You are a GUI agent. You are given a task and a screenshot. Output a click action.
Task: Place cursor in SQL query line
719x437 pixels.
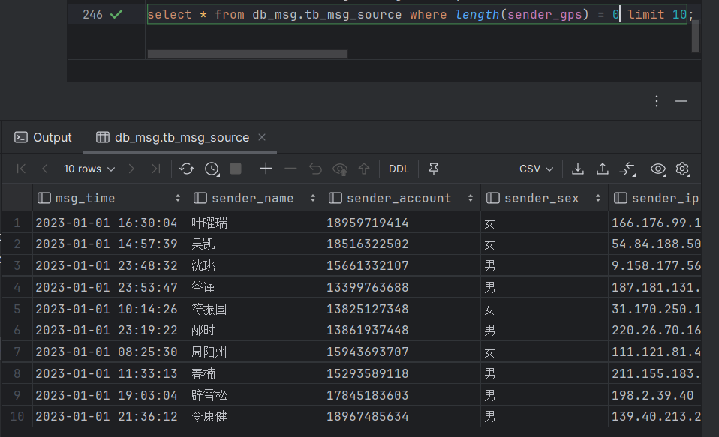click(417, 15)
